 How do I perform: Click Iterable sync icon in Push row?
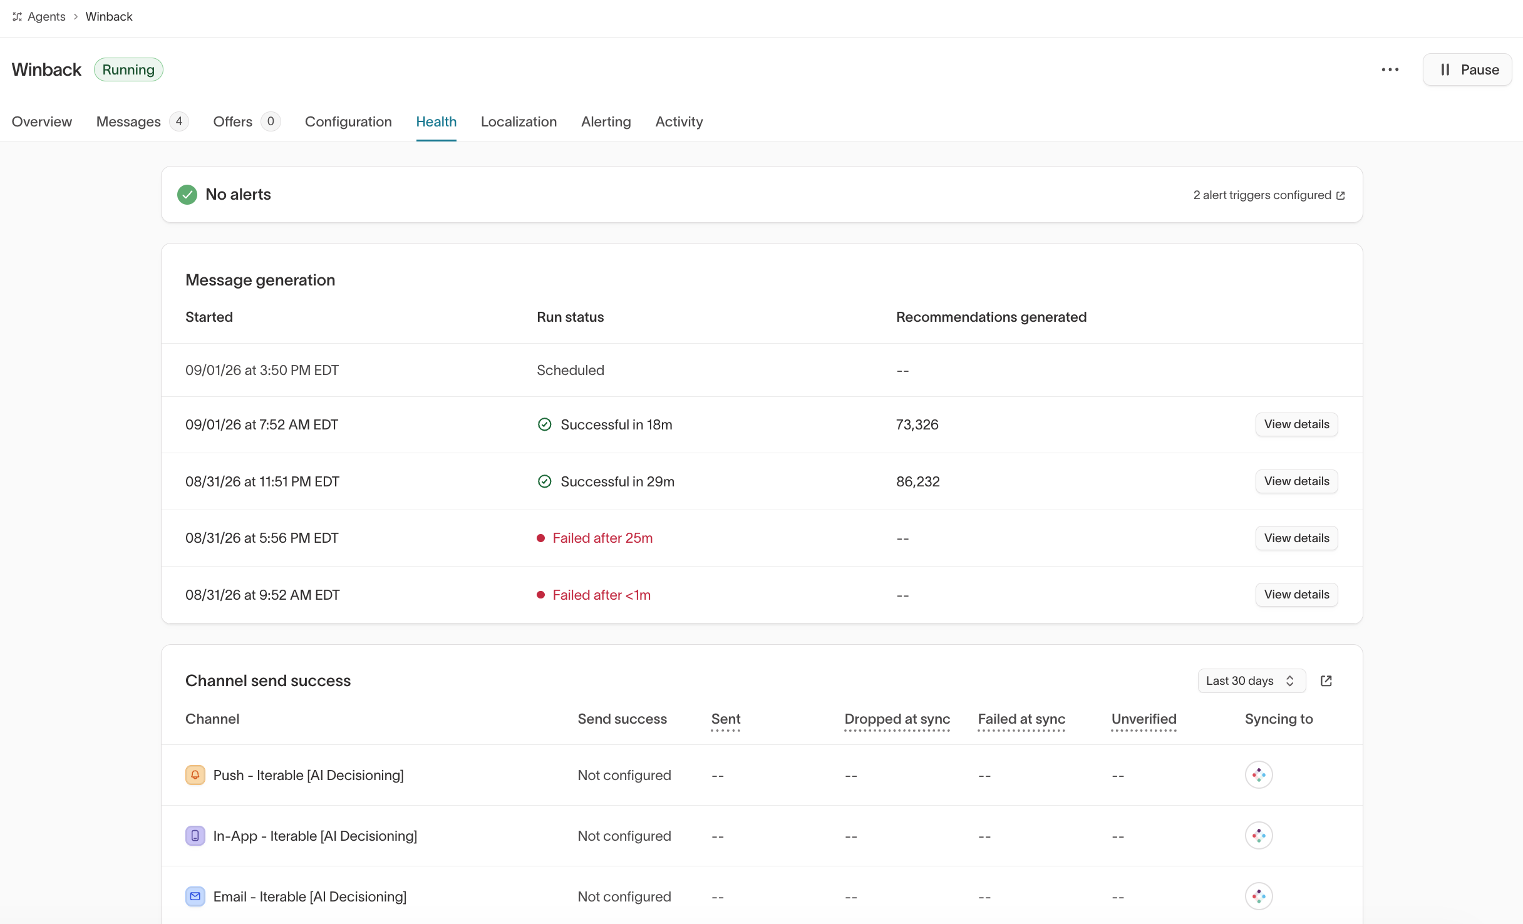1259,775
